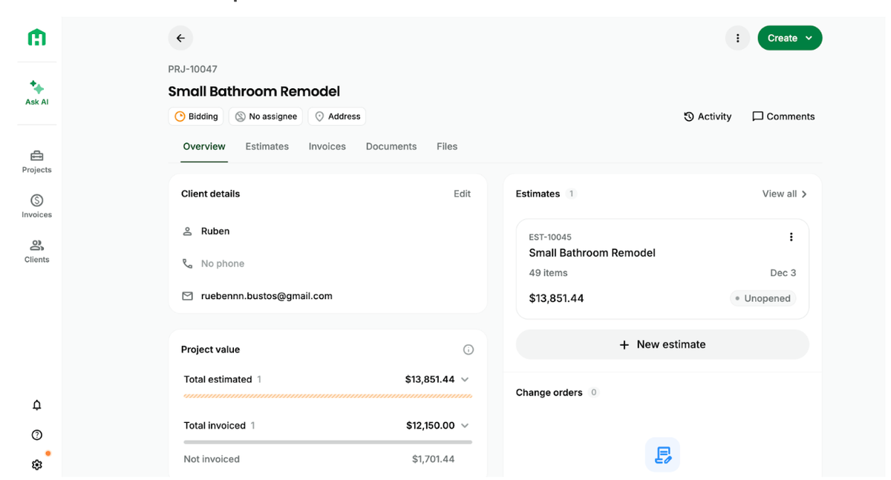The image size is (891, 480).
Task: Show Project value info tooltip icon
Action: [x=469, y=349]
